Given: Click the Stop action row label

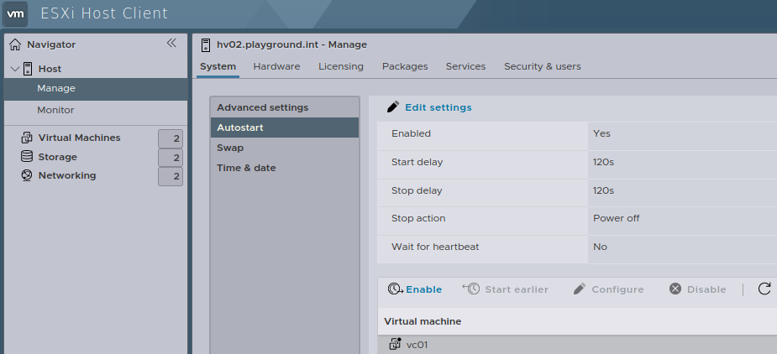Looking at the screenshot, I should (x=418, y=218).
